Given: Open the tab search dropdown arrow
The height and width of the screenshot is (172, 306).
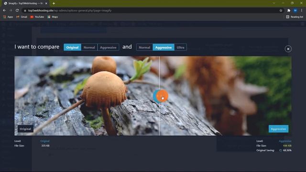Looking at the screenshot, I should click(x=274, y=3).
